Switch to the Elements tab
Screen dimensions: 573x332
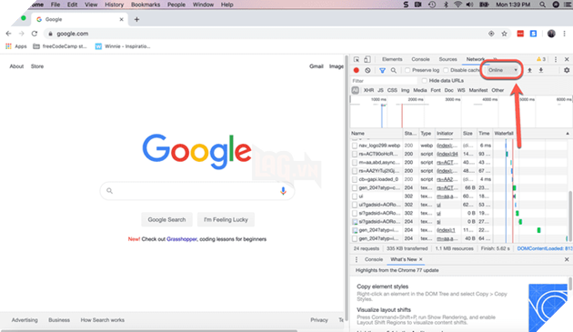(392, 59)
